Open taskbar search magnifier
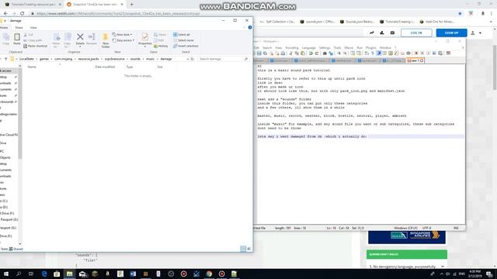This screenshot has width=497, height=279. 19,274
